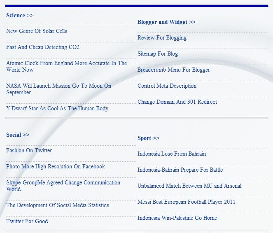Viewport: 273px width, 233px height.
Task: Open Unbalanced Match Between MU and Arsenal
Action: tap(189, 186)
